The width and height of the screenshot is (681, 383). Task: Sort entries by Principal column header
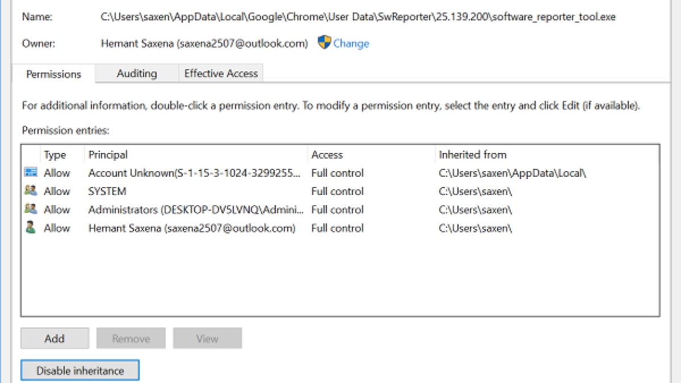point(108,154)
